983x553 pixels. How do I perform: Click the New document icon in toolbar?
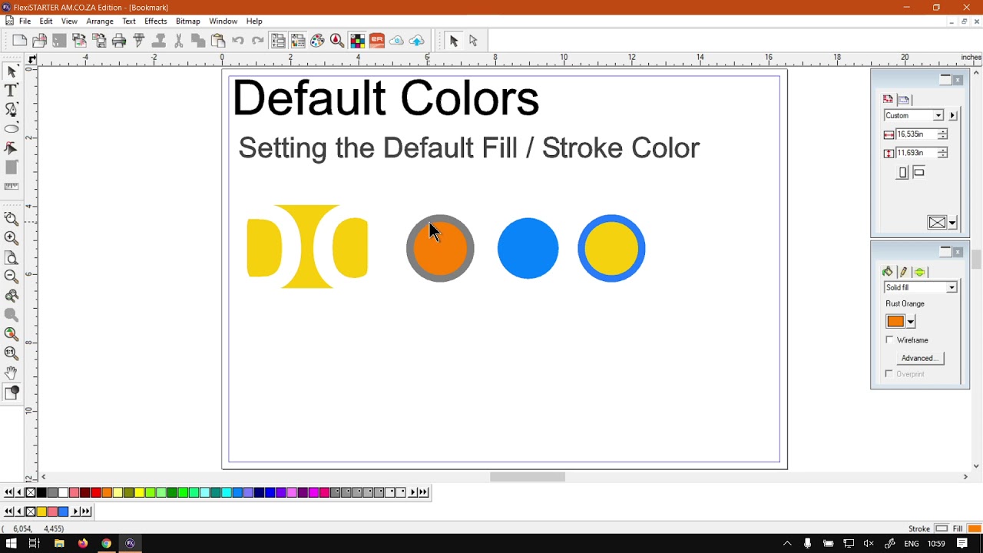(20, 41)
